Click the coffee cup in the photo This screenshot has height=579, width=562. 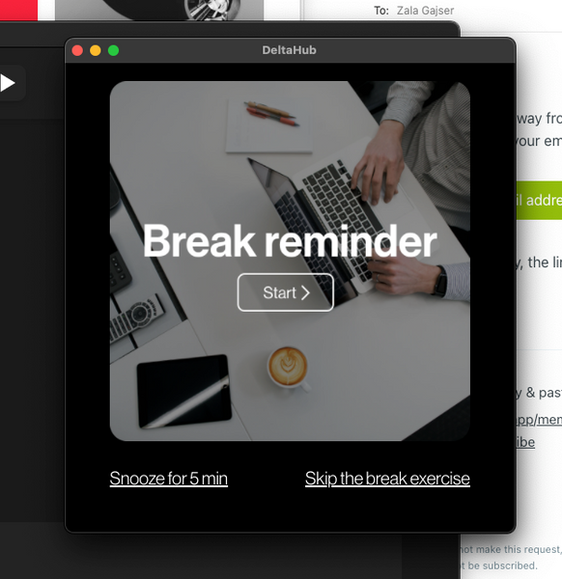point(288,367)
